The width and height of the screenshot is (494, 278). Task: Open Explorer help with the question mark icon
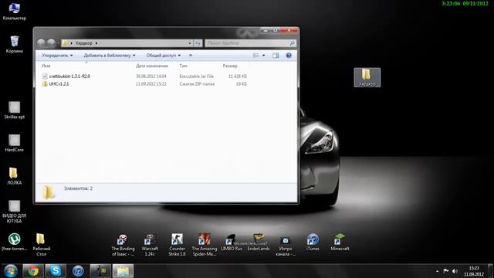(x=289, y=56)
